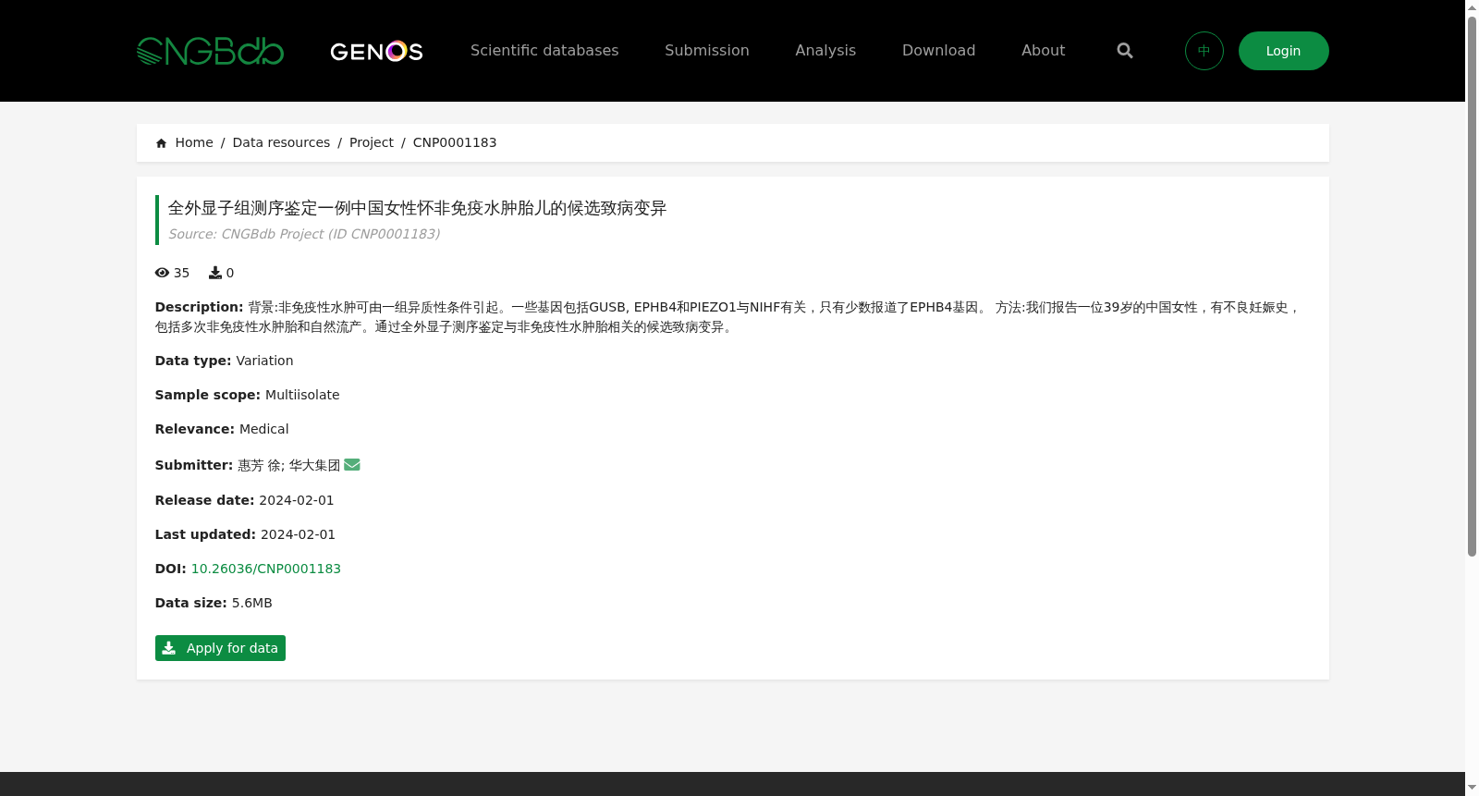The width and height of the screenshot is (1479, 796).
Task: Open the GENOS logo link
Action: (376, 51)
